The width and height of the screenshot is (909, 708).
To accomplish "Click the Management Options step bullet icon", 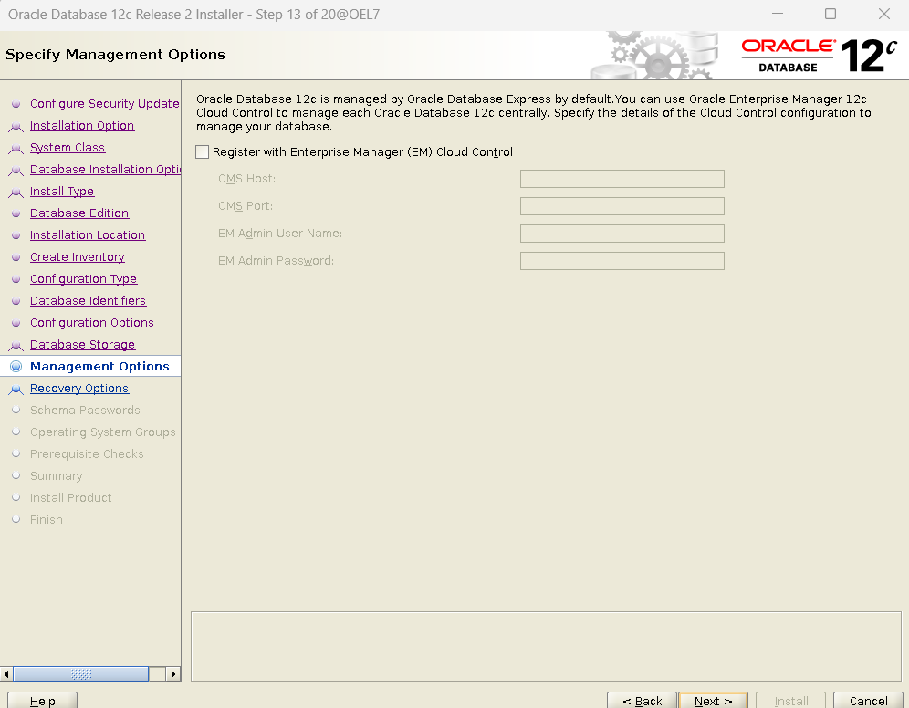I will (16, 366).
